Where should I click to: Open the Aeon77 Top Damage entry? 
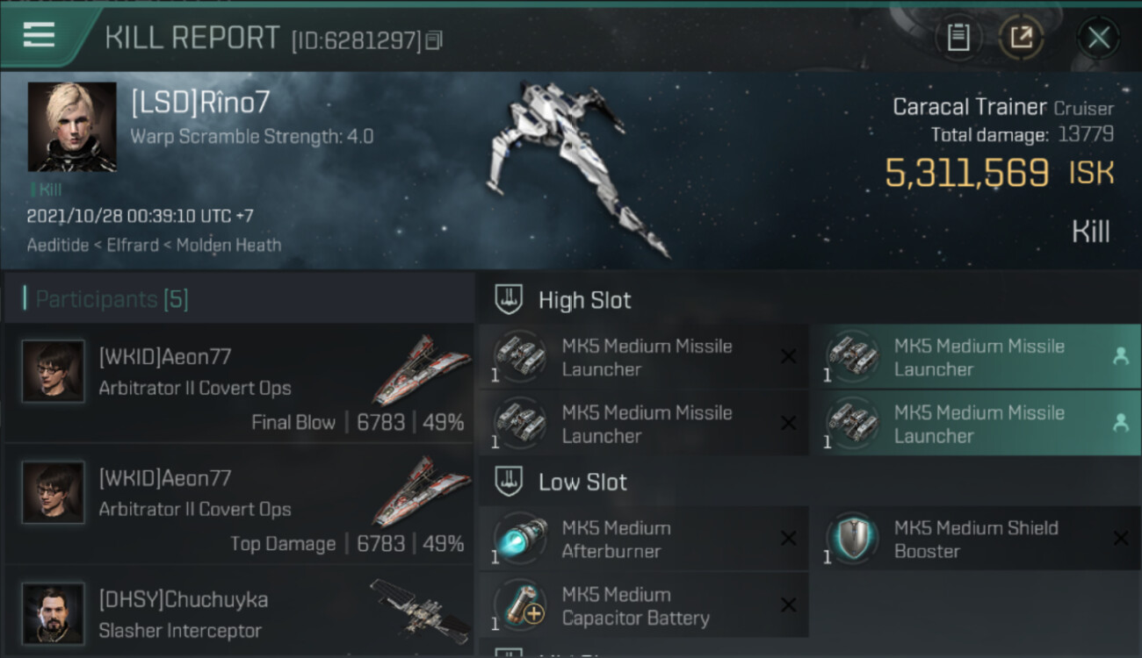coord(237,504)
